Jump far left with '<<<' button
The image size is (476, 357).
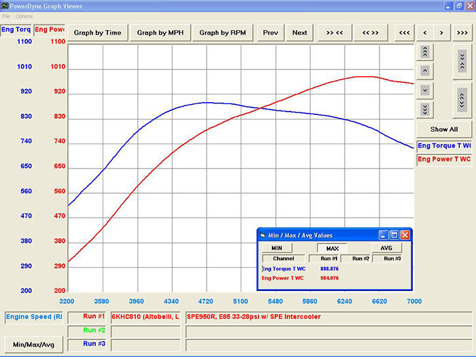(405, 33)
